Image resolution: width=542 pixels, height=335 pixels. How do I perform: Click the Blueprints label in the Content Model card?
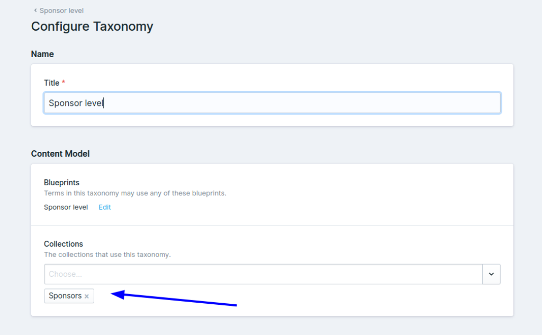[x=61, y=182]
